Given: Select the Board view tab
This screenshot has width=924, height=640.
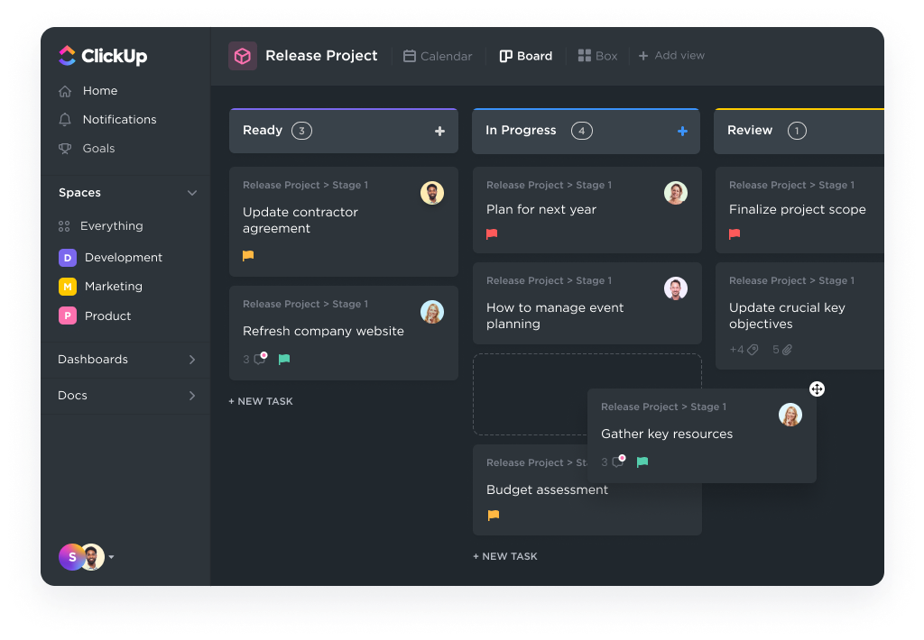Looking at the screenshot, I should [x=526, y=56].
